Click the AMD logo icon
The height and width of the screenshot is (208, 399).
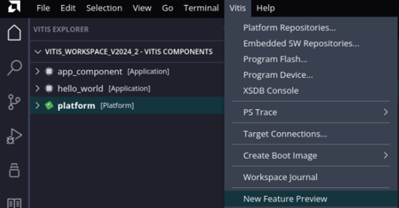(14, 7)
